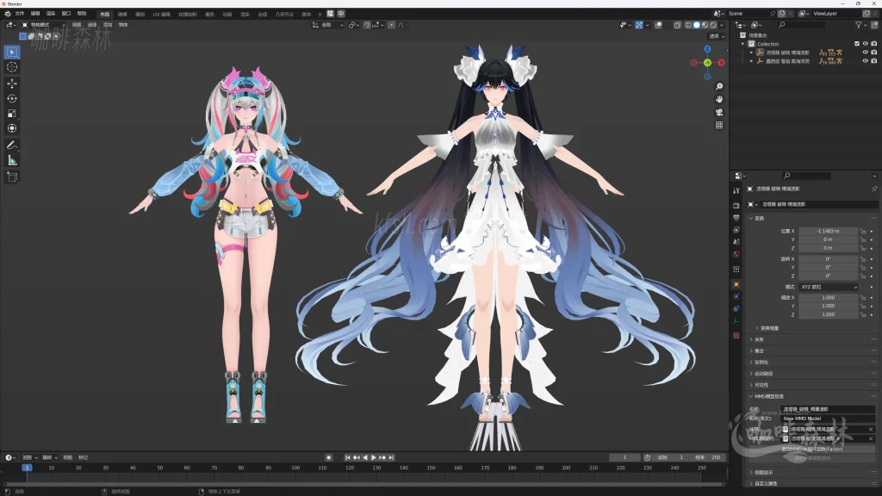Open shading options dropdown arrow
This screenshot has height=496, width=882.
click(722, 25)
